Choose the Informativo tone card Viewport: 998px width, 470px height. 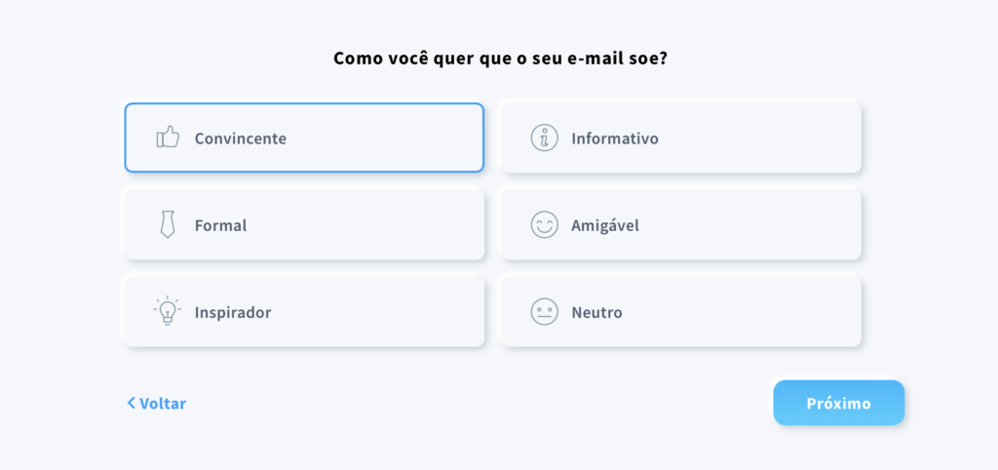click(681, 137)
